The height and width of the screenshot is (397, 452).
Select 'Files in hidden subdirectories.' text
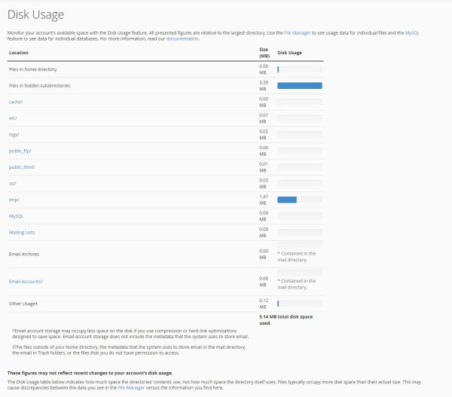point(40,86)
